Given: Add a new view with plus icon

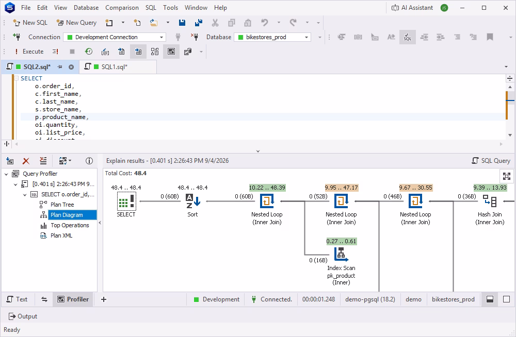Looking at the screenshot, I should pyautogui.click(x=104, y=299).
